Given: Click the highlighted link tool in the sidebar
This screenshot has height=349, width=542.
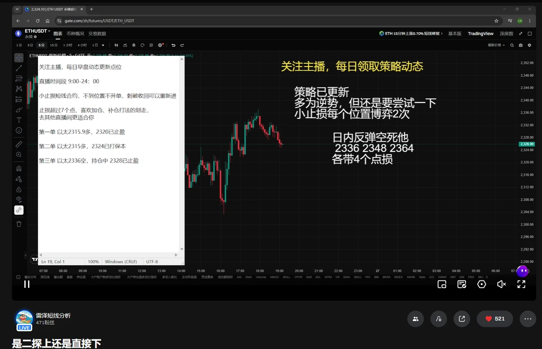Looking at the screenshot, I should click(19, 210).
